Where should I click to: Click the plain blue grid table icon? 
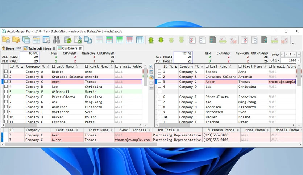pos(140,40)
